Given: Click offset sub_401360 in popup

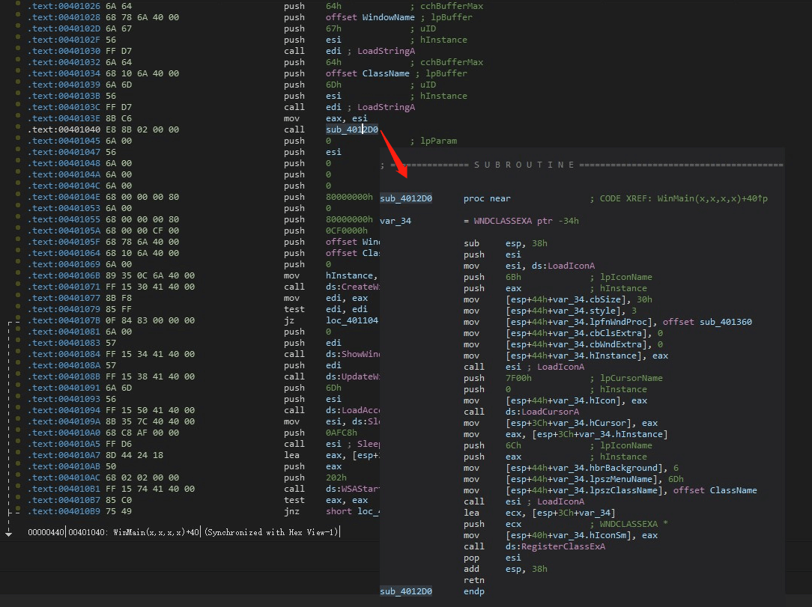Looking at the screenshot, I should (x=707, y=322).
